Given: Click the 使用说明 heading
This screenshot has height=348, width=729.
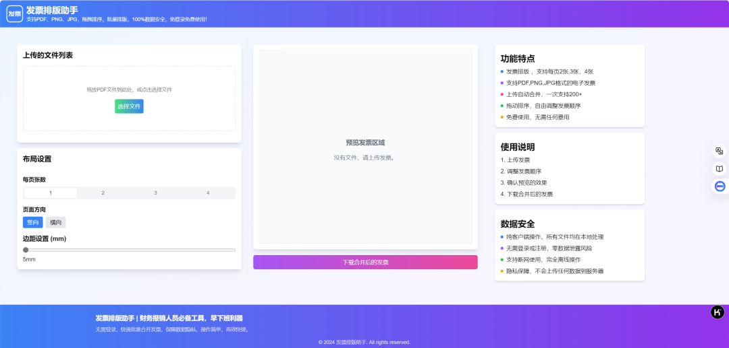Looking at the screenshot, I should [518, 147].
